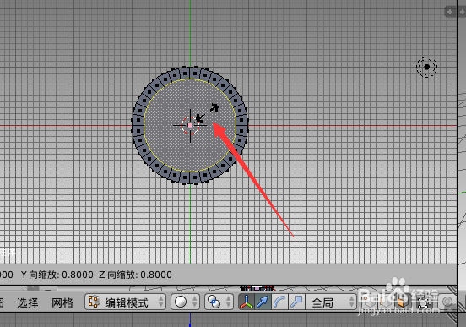Click the lamp object in viewport

click(427, 67)
